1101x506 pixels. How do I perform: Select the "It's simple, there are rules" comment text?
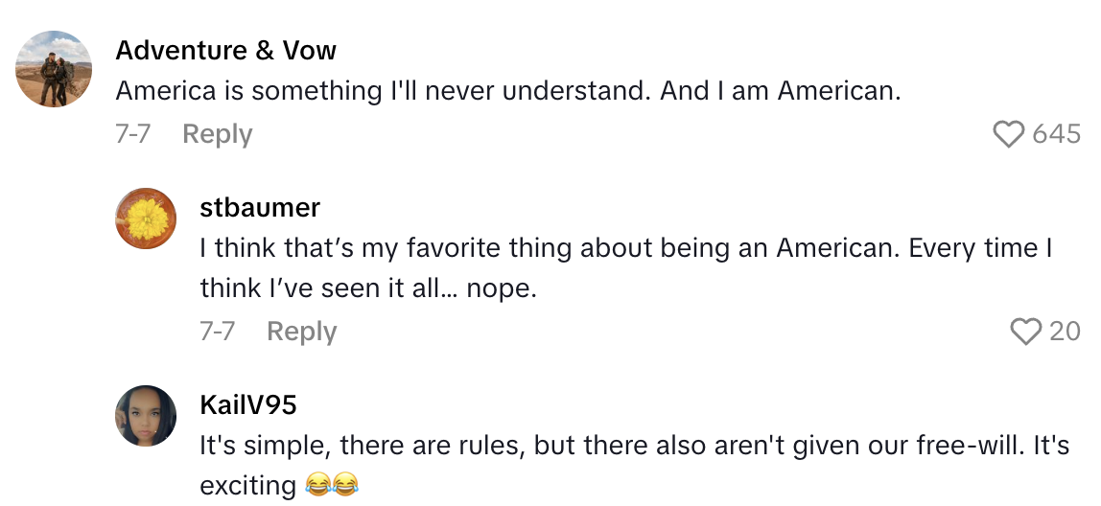[634, 446]
